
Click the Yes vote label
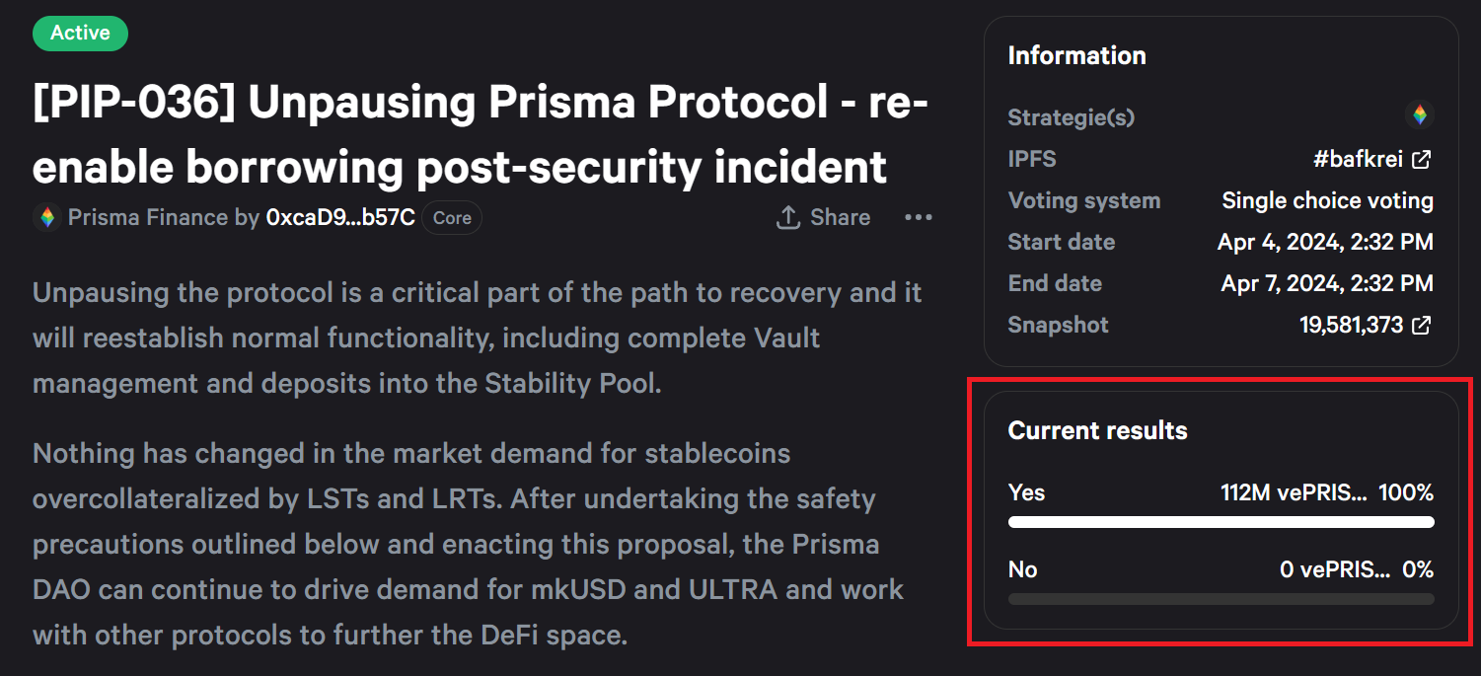pos(1026,492)
